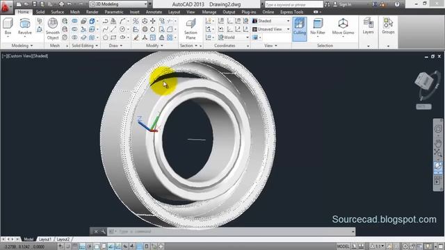The width and height of the screenshot is (445, 250).
Task: Click the command line customize wrench
Action: [x=103, y=231]
